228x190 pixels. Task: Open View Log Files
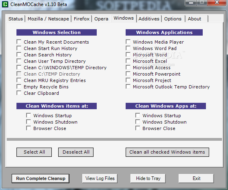(100, 178)
